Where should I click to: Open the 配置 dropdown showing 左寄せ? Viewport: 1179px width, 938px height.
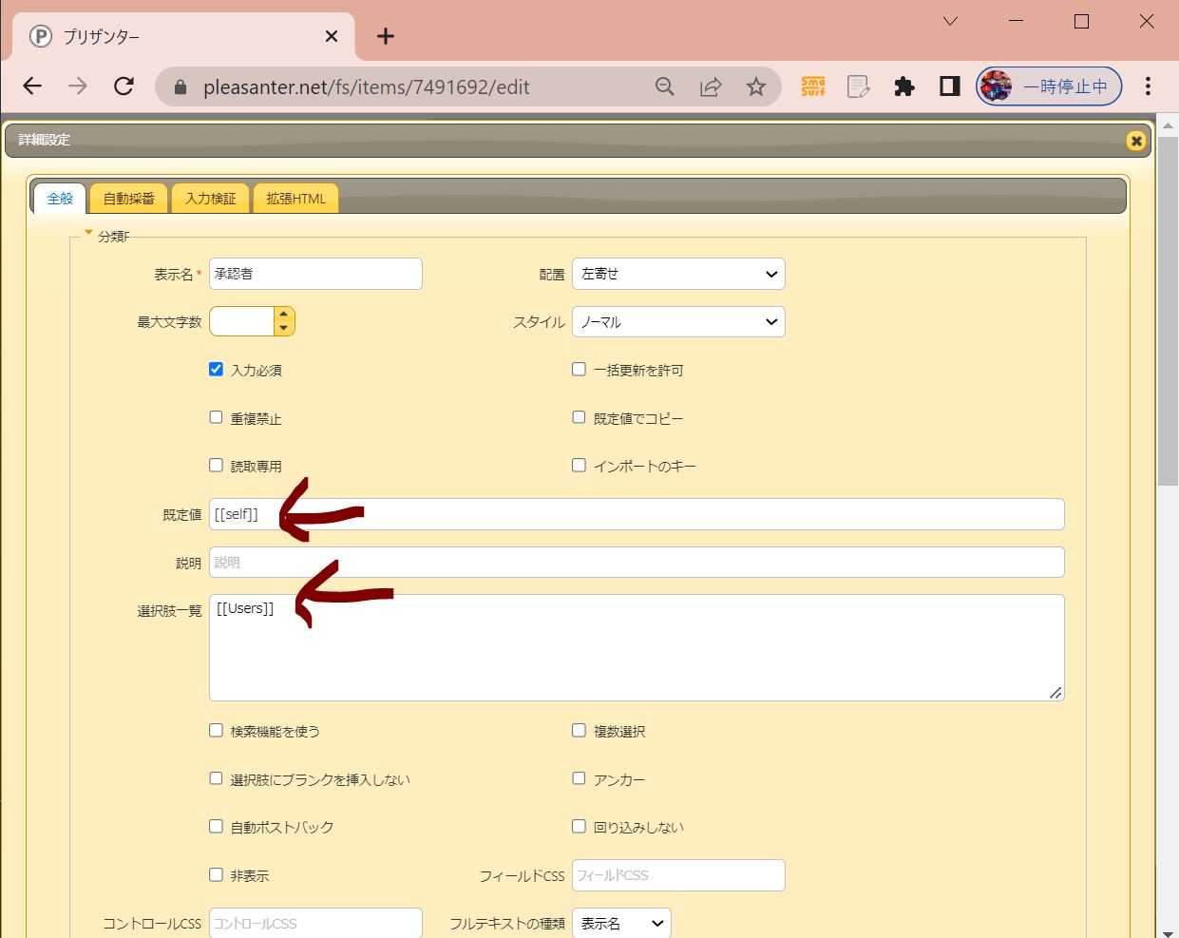click(x=677, y=274)
